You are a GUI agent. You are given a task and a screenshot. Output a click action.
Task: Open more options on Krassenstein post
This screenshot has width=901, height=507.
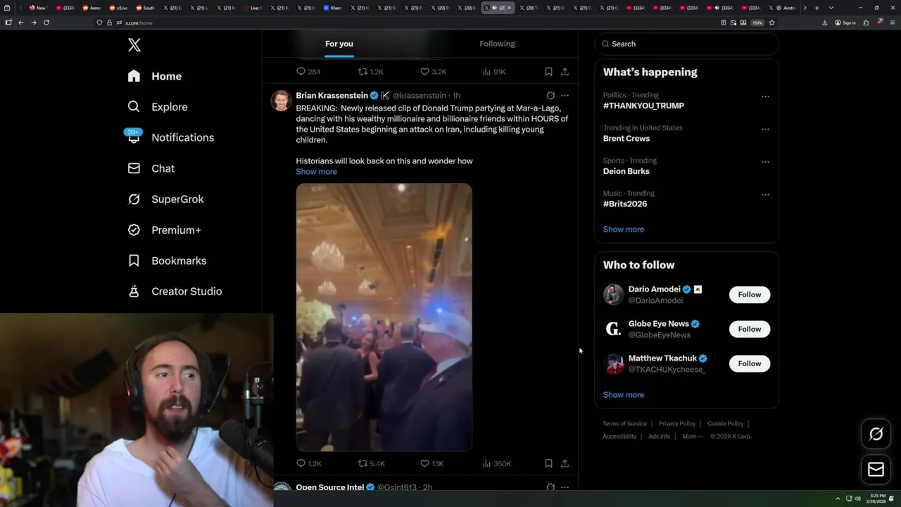pyautogui.click(x=565, y=95)
